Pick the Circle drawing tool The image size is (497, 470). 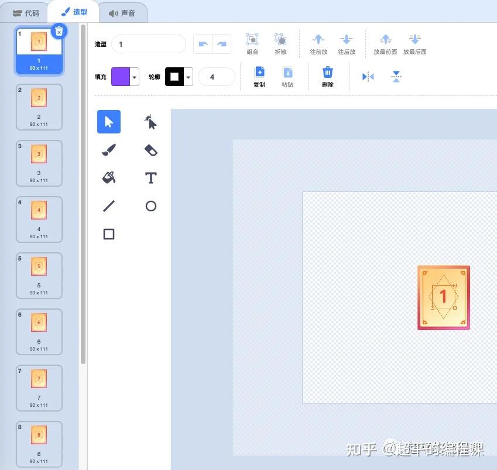click(150, 205)
